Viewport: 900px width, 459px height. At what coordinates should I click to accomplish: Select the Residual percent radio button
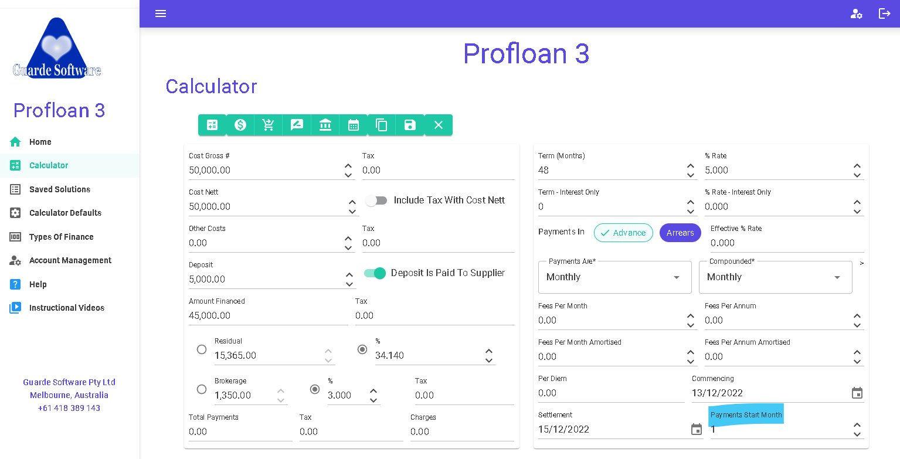362,349
